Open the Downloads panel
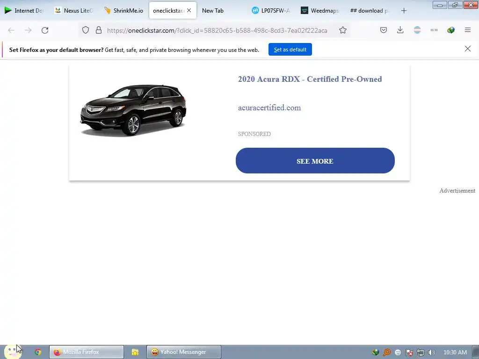This screenshot has width=479, height=359. [400, 30]
